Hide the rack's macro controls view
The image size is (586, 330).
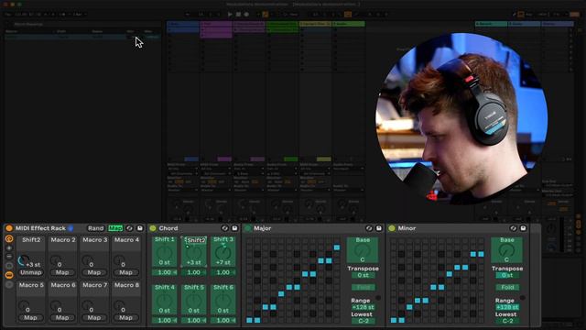pos(9,238)
